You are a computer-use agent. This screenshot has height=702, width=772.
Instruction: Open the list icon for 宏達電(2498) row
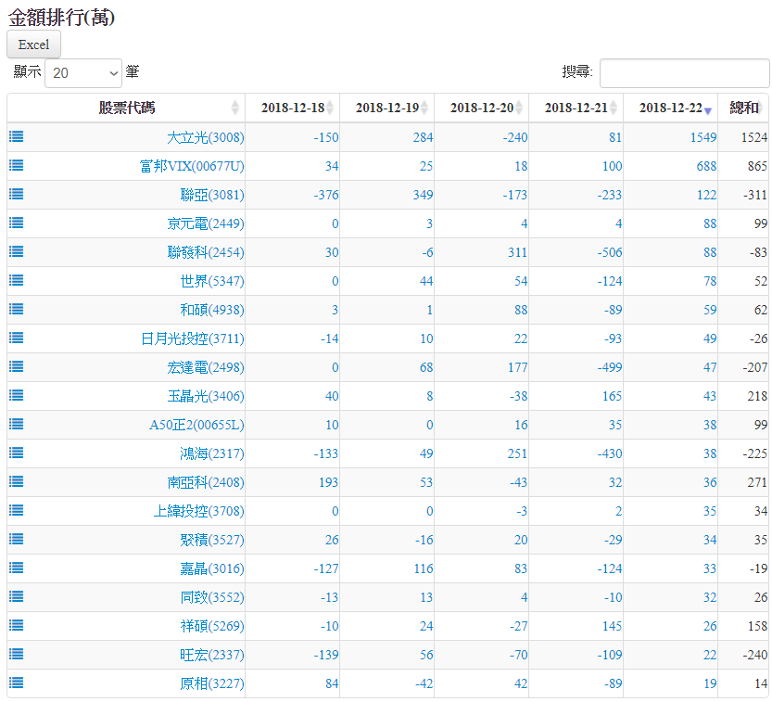coord(17,367)
